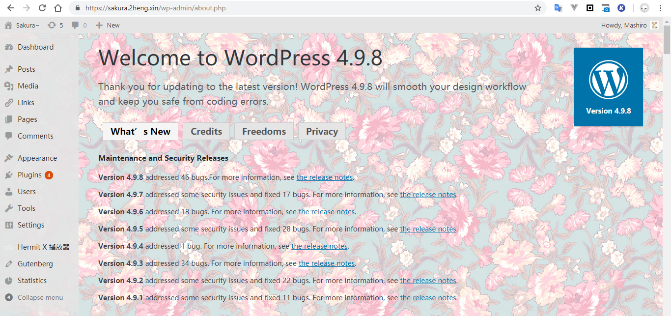Bookmark the page with the star icon
The height and width of the screenshot is (316, 671).
pos(538,8)
